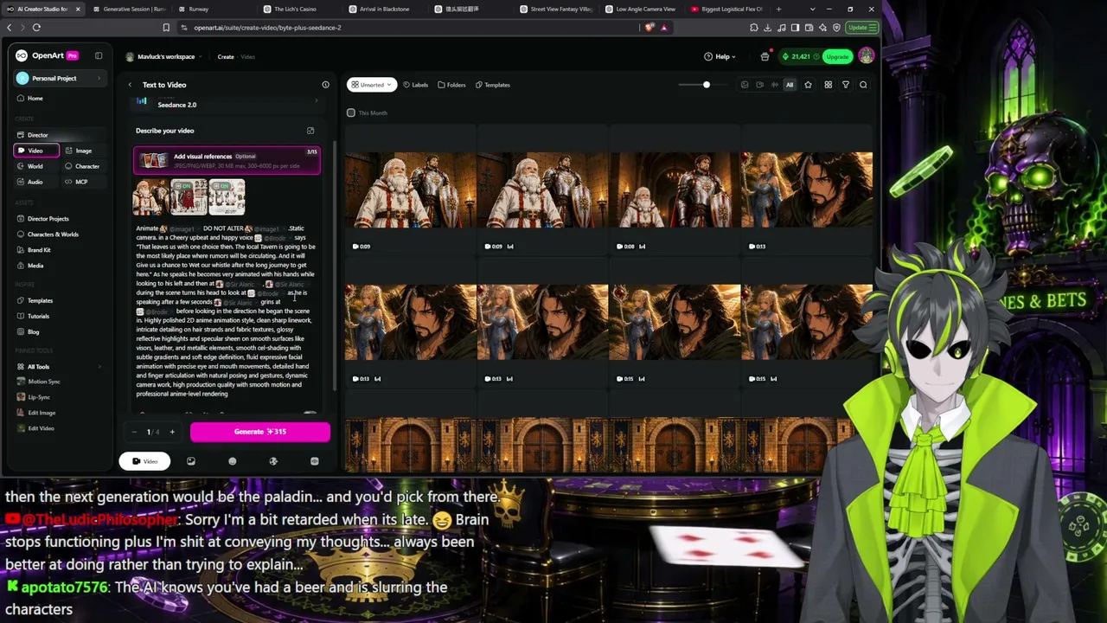The width and height of the screenshot is (1107, 623).
Task: Open the gallery filter funnel icon
Action: click(x=846, y=85)
